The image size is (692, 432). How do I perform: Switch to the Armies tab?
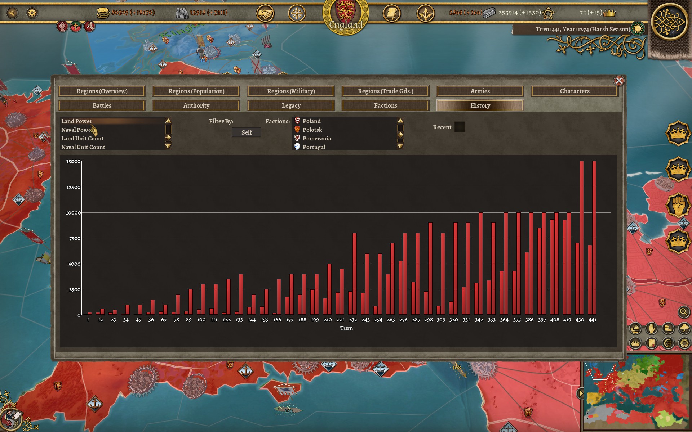click(480, 91)
